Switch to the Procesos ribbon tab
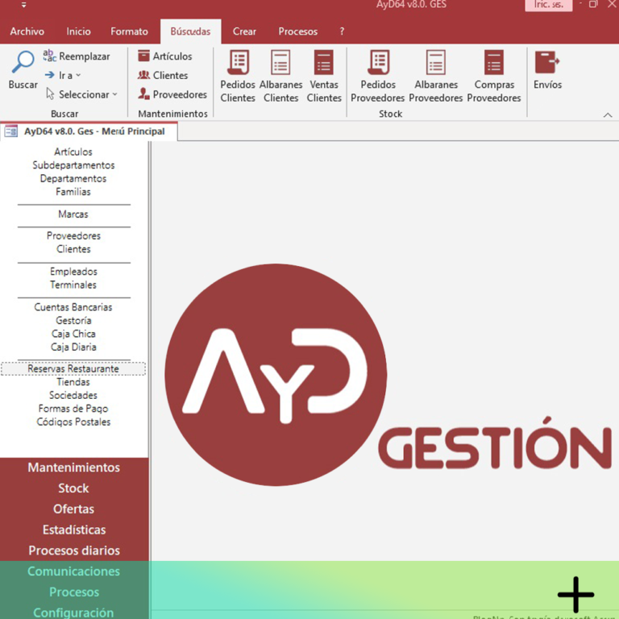This screenshot has width=619, height=619. click(x=298, y=31)
